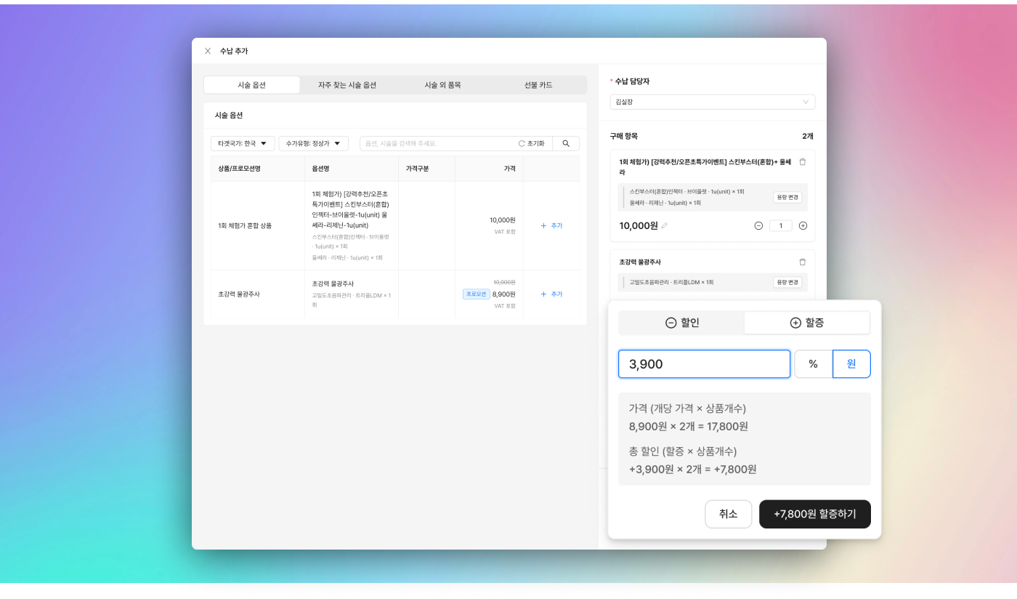The image size is (1017, 599).
Task: Click the 구매 항목 heading
Action: point(624,136)
